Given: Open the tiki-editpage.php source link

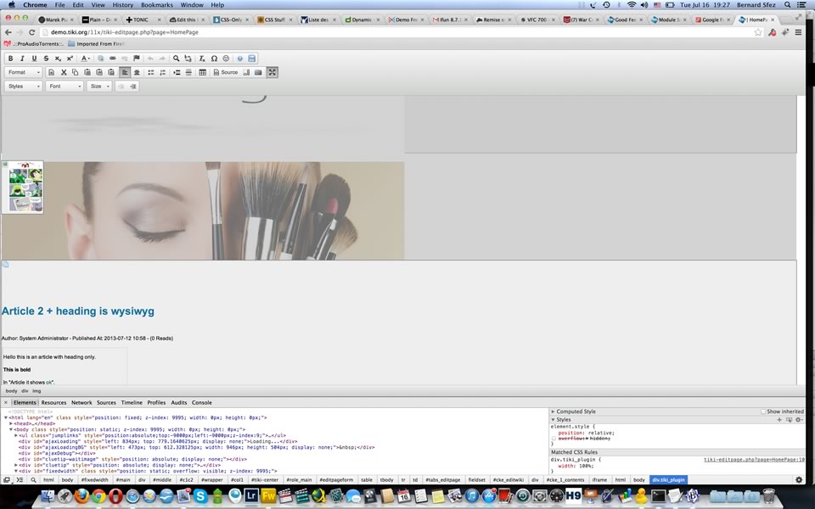Looking at the screenshot, I should click(x=754, y=460).
